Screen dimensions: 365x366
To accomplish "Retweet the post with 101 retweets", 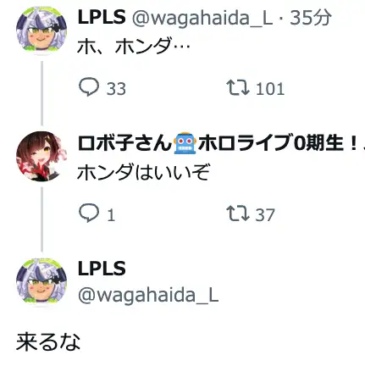I will (238, 87).
